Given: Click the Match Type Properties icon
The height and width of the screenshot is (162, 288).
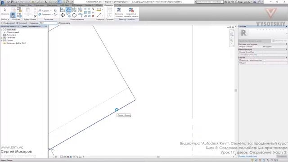Looking at the screenshot, I should (x=35, y=16).
